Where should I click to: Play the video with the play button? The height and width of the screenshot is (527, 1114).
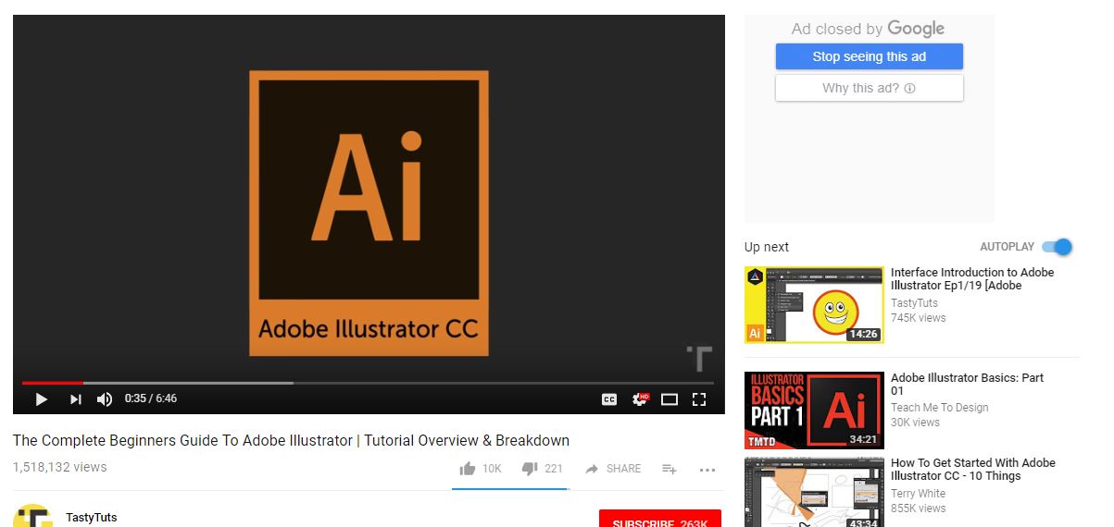pos(41,399)
